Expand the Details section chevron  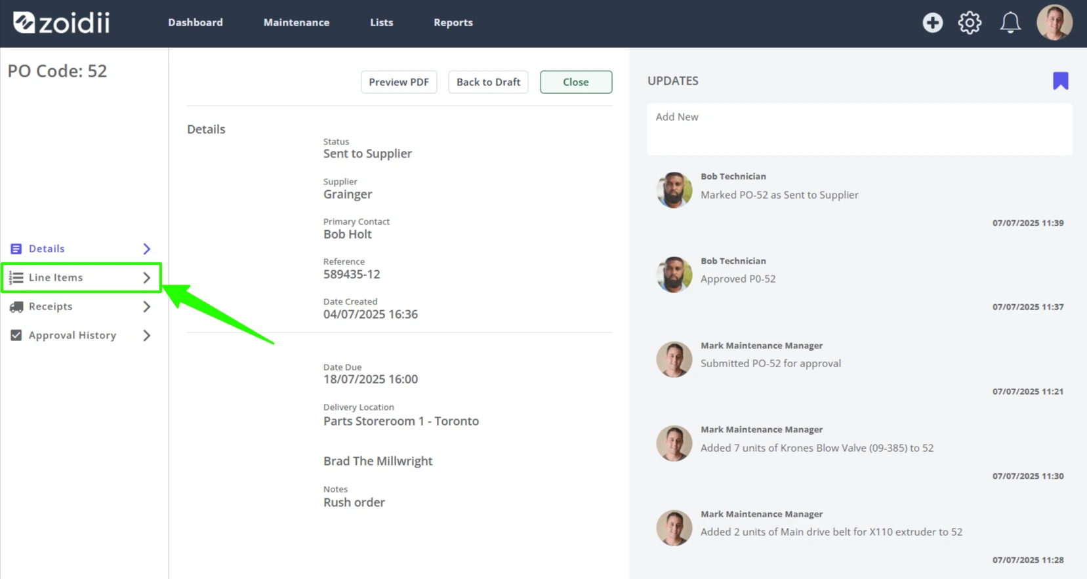point(147,249)
